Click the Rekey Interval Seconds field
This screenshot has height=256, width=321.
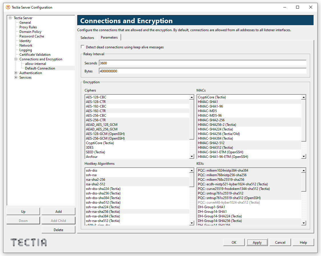[x=202, y=63]
